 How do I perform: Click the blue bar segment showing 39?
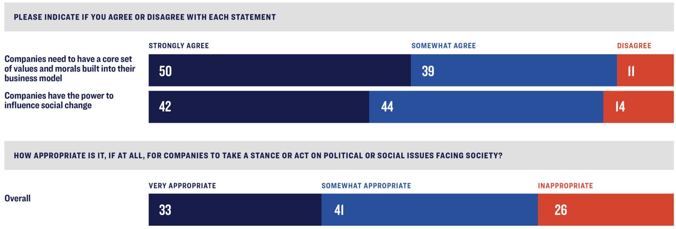(513, 70)
